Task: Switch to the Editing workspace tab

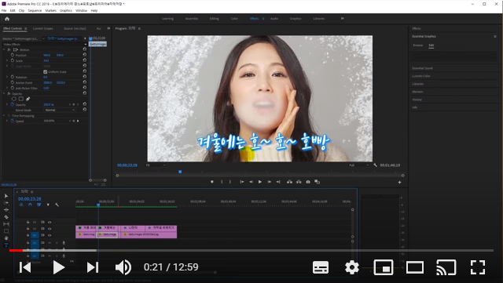Action: [x=214, y=19]
